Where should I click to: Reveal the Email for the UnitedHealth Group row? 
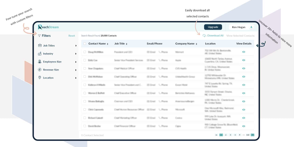[x=151, y=77]
